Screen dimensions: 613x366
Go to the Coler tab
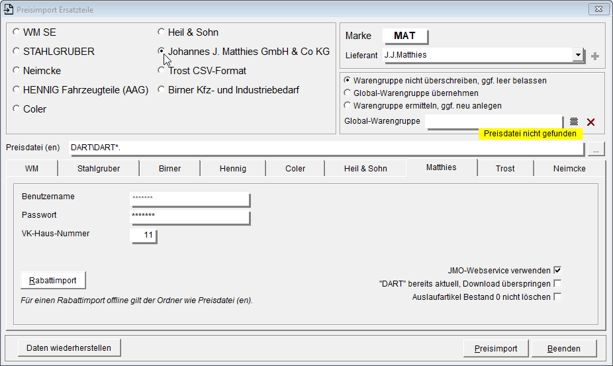click(x=295, y=169)
